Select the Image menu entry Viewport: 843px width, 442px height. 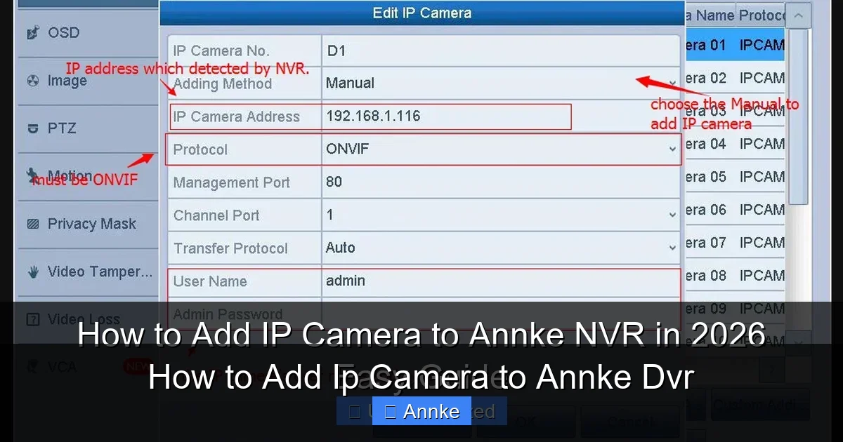[87, 81]
